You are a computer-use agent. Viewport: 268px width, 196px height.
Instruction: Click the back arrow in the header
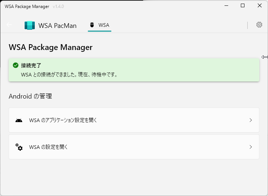[9, 25]
